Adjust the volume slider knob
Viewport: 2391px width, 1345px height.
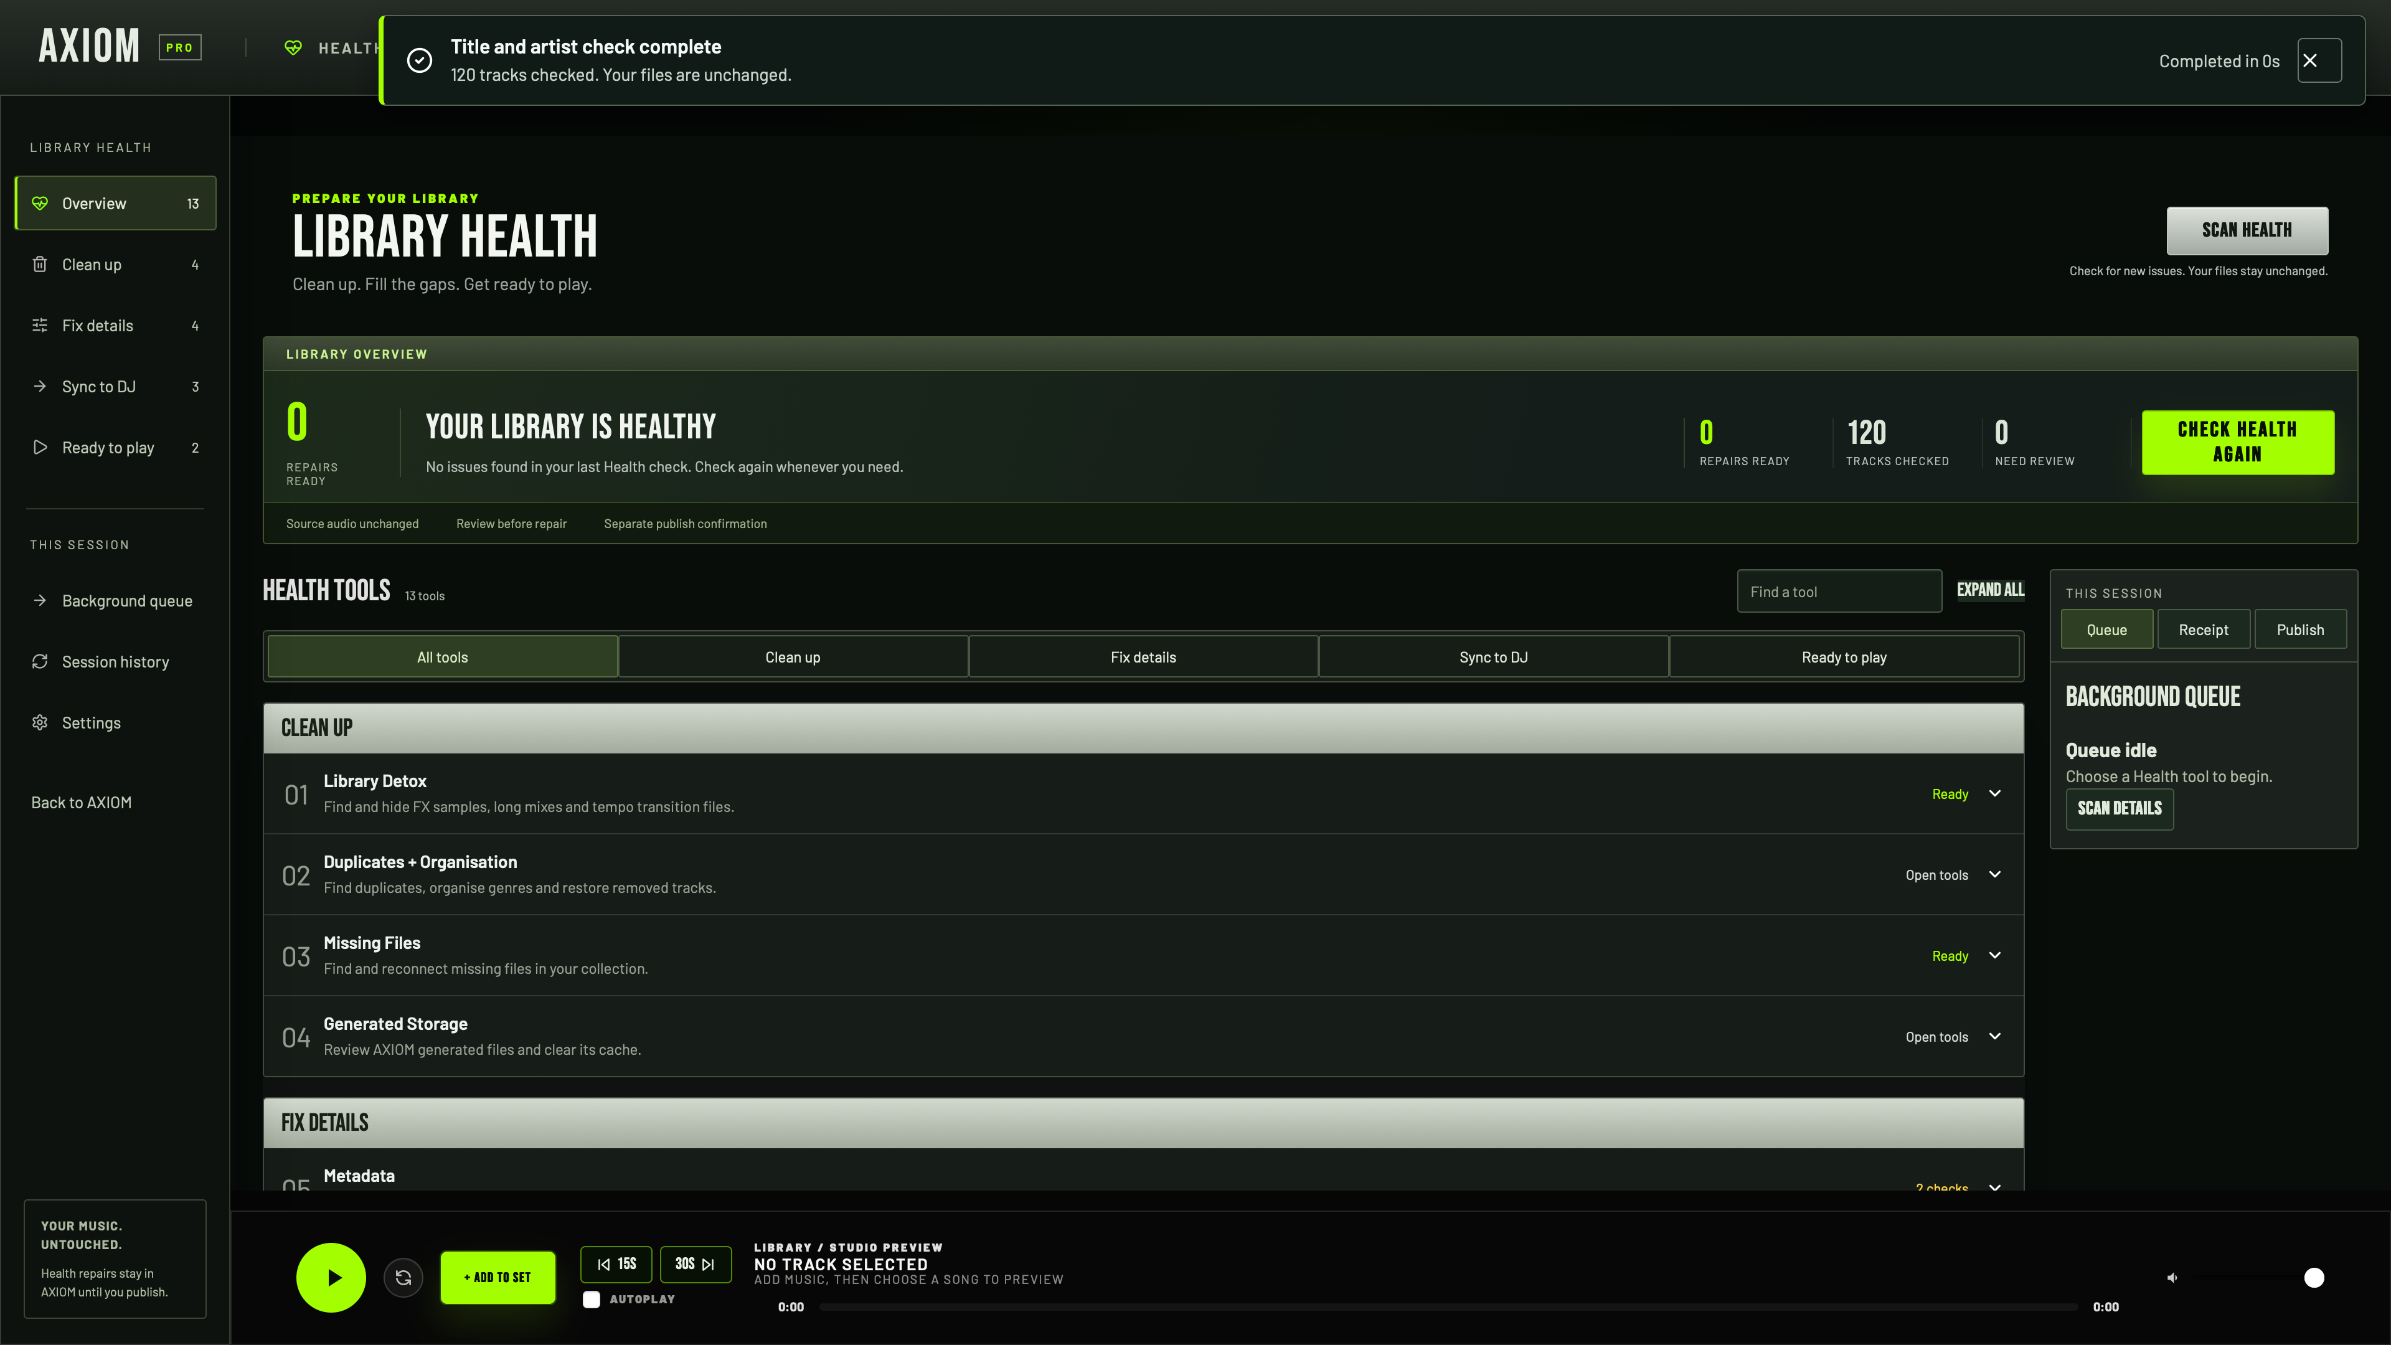pos(2314,1278)
